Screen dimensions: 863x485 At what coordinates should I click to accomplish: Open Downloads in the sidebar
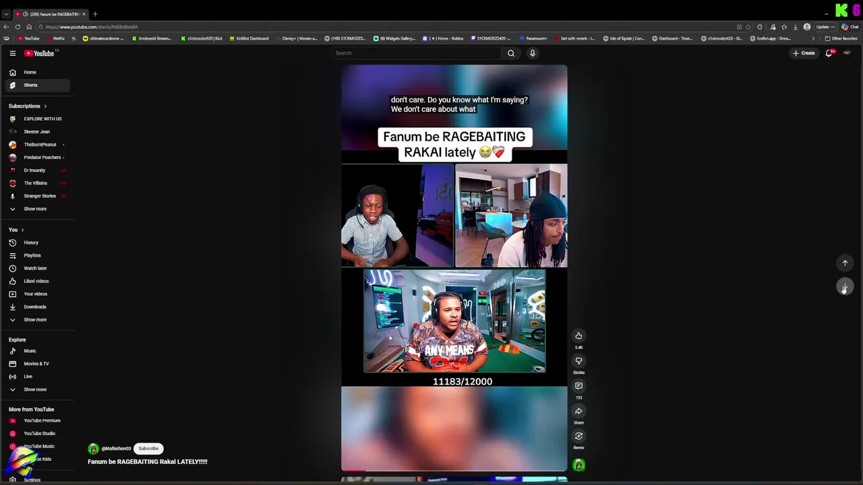35,306
